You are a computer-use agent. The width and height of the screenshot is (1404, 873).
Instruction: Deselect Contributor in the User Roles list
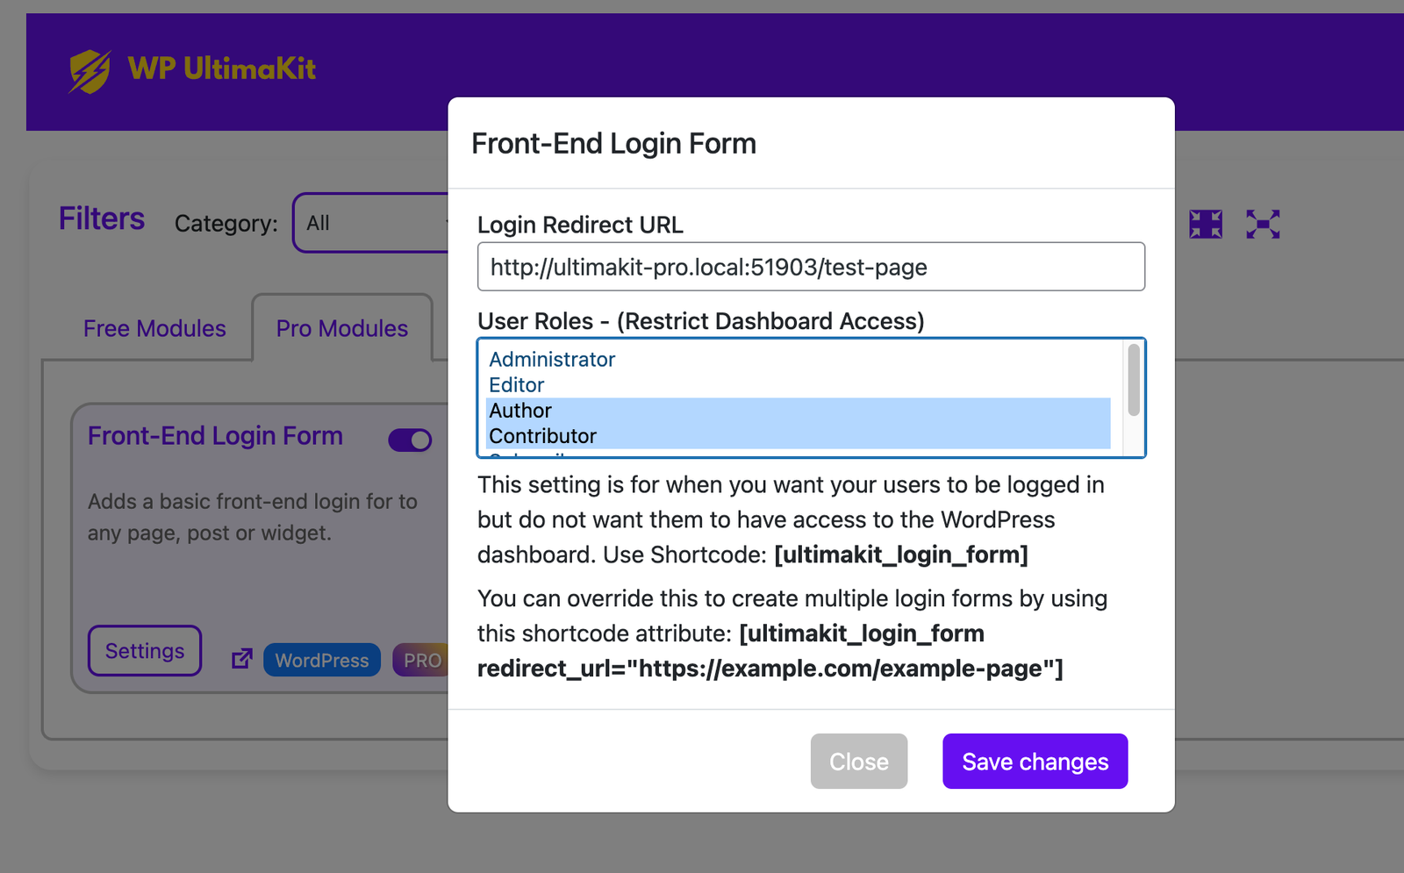(542, 435)
